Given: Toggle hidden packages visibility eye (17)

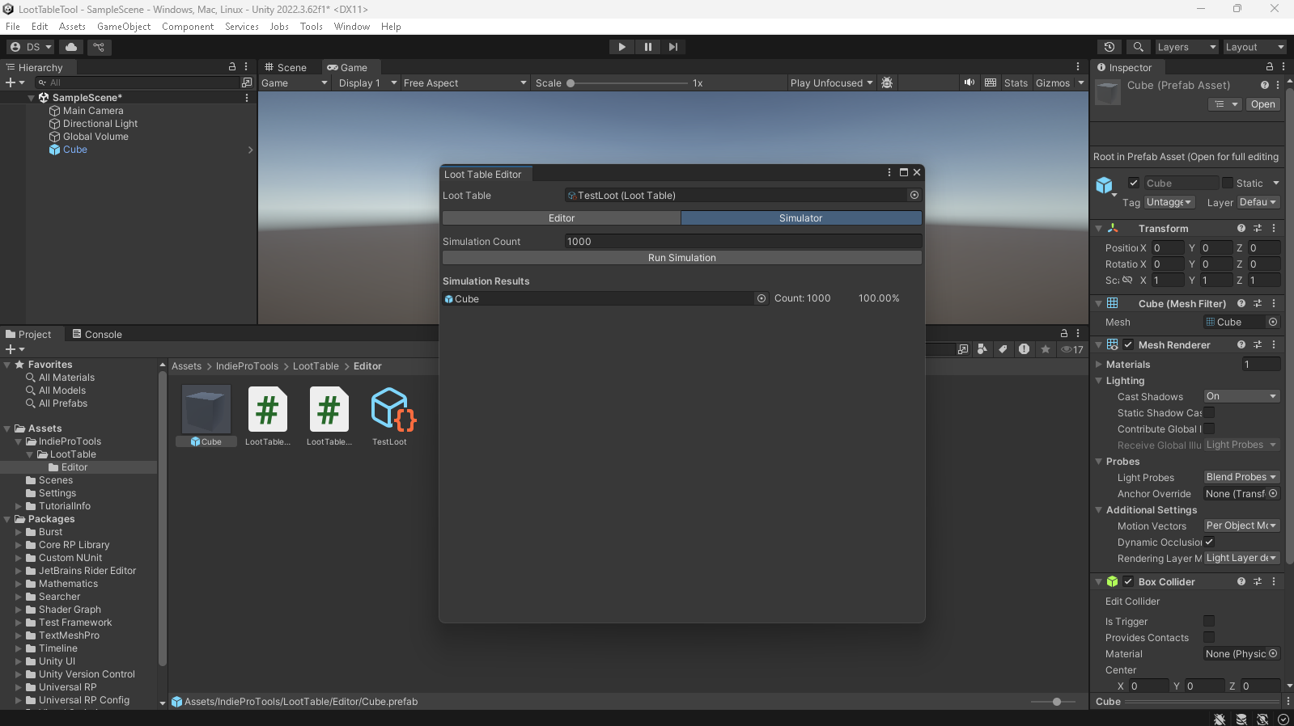Looking at the screenshot, I should click(1072, 349).
